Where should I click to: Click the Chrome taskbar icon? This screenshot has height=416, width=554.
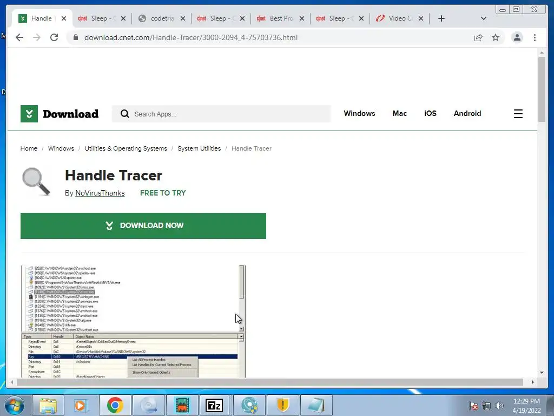tap(115, 405)
